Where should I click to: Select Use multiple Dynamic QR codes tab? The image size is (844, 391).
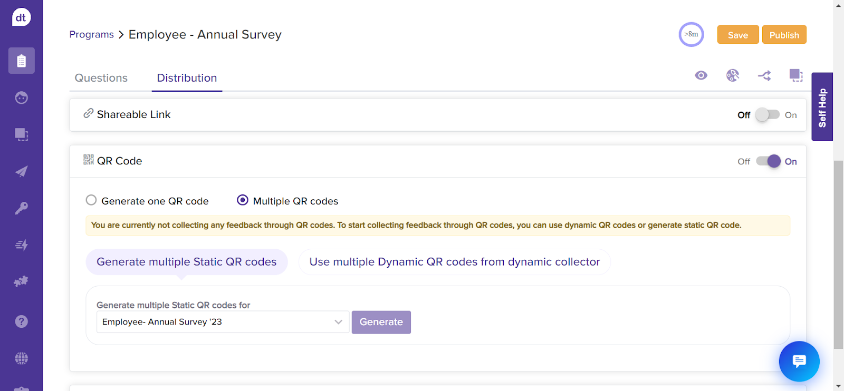454,262
